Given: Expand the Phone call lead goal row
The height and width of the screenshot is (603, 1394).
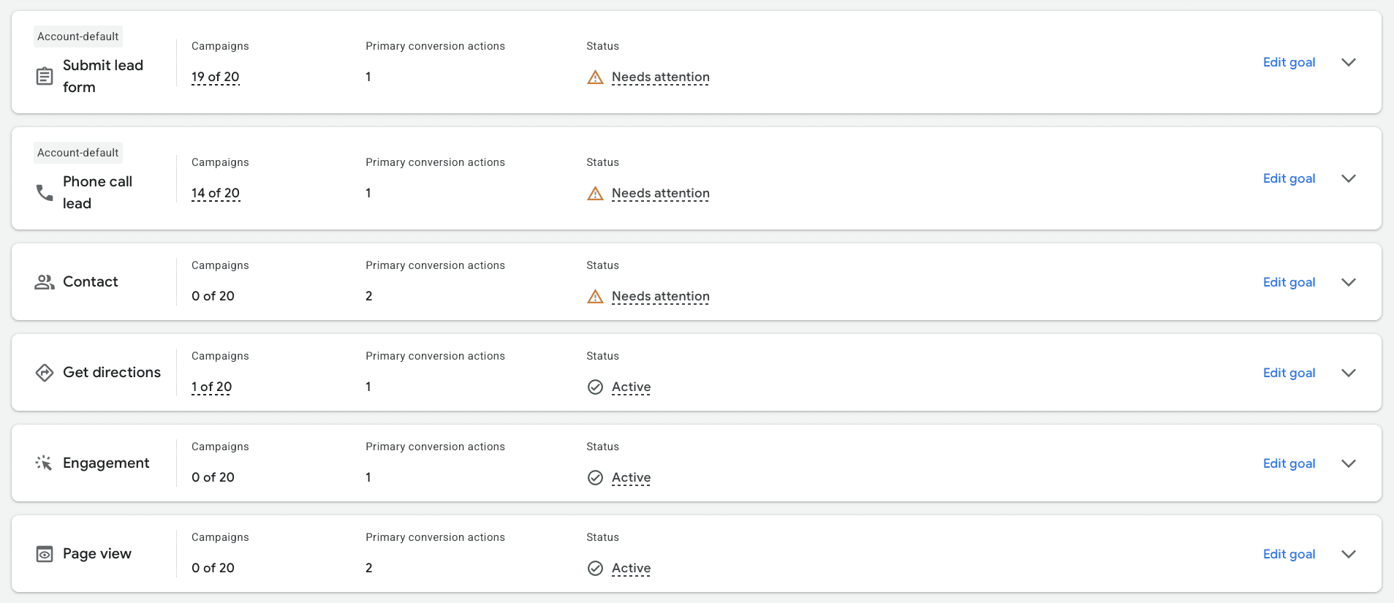Looking at the screenshot, I should tap(1349, 178).
